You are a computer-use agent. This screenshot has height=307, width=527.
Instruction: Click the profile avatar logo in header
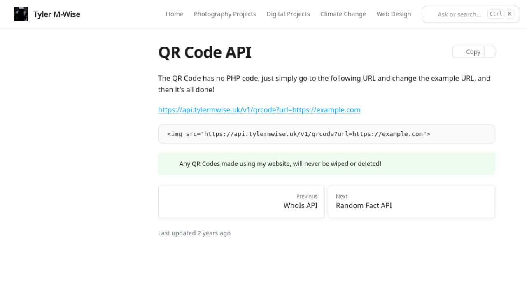click(x=21, y=14)
